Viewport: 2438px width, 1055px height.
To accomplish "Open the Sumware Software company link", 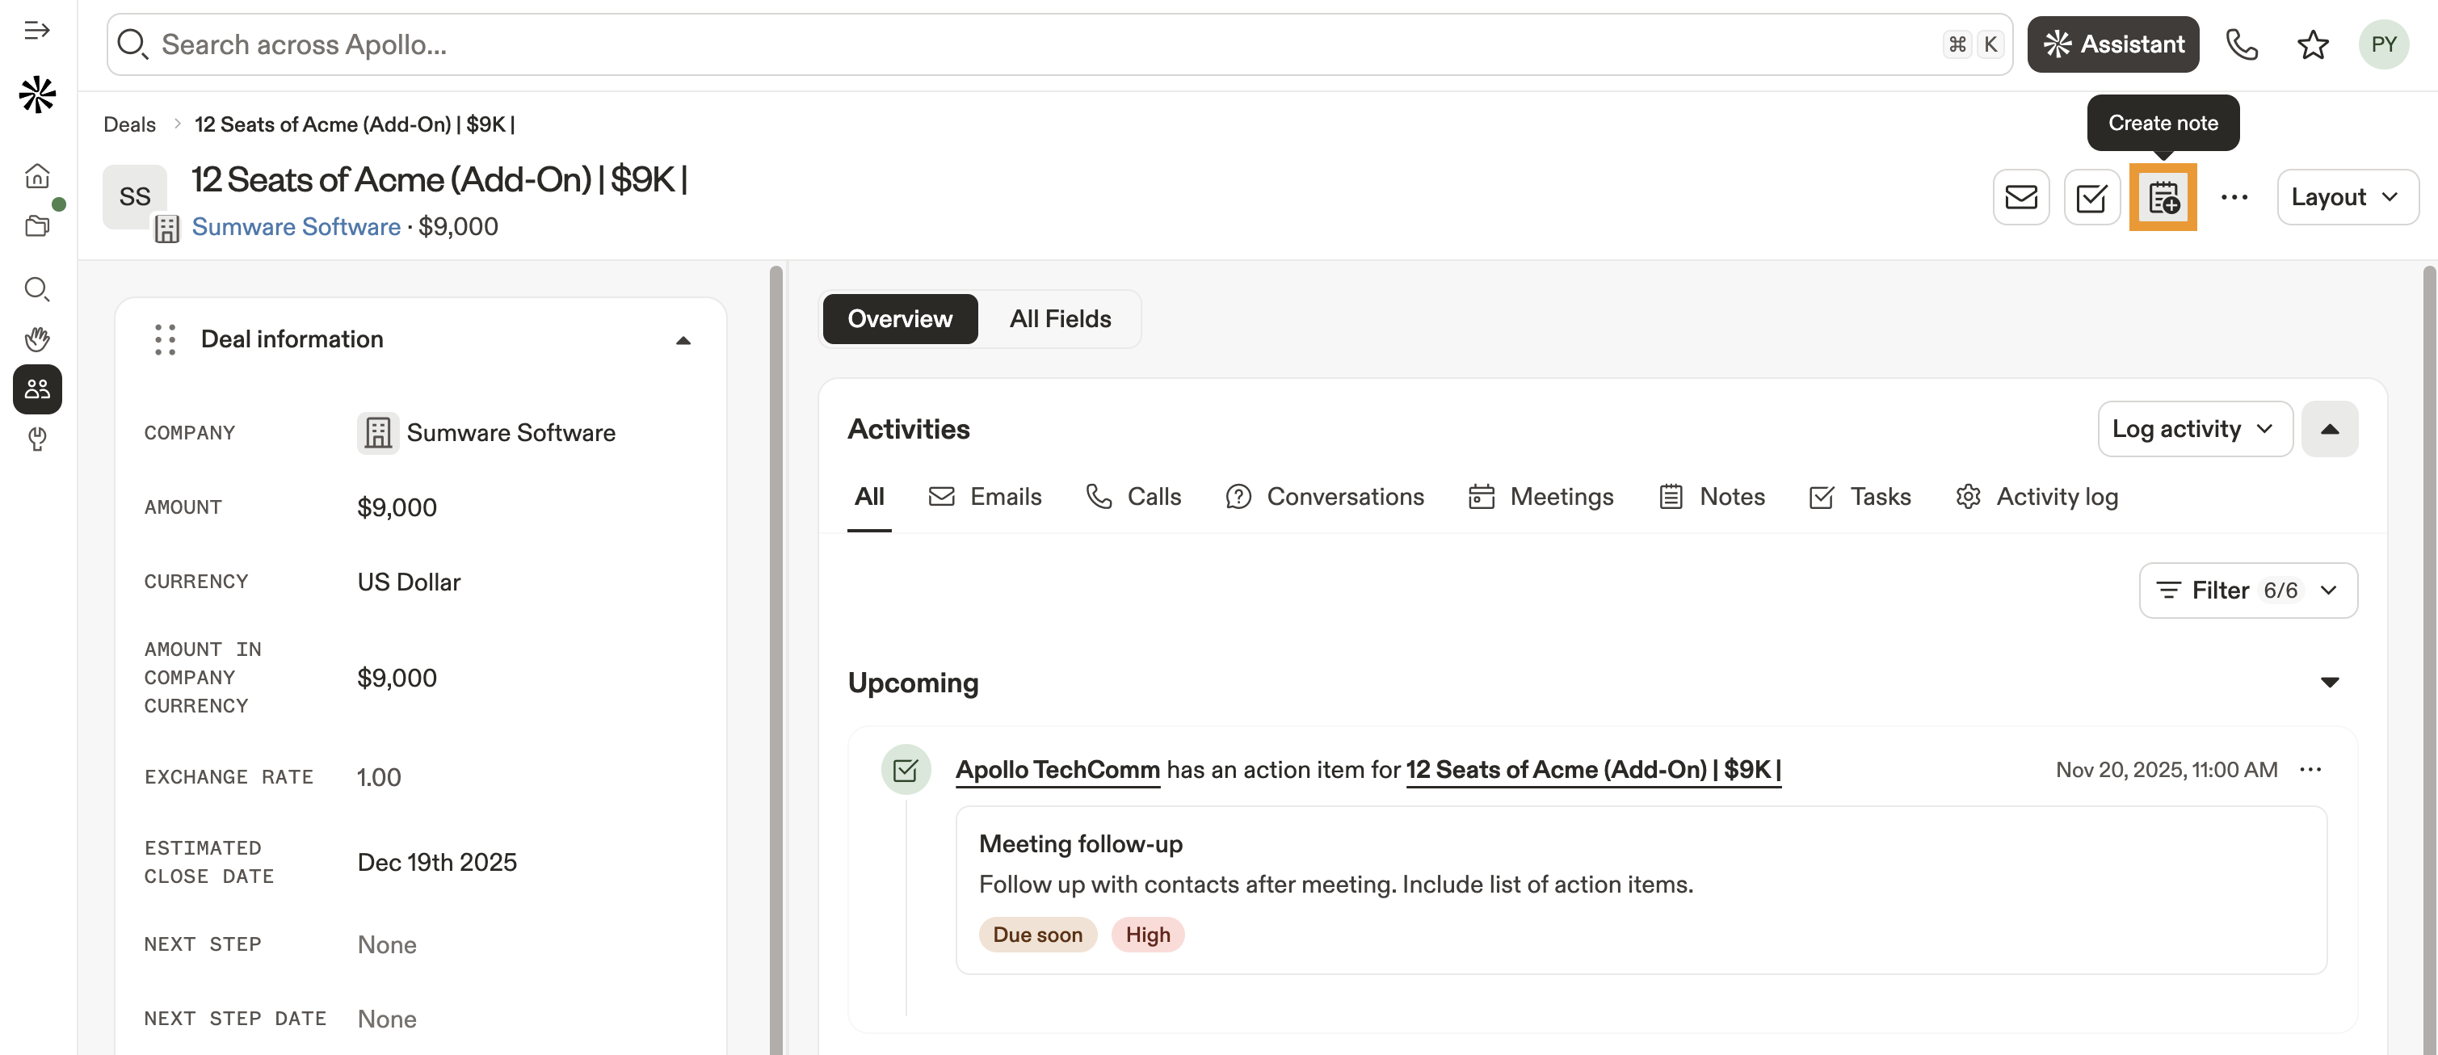I will 296,226.
